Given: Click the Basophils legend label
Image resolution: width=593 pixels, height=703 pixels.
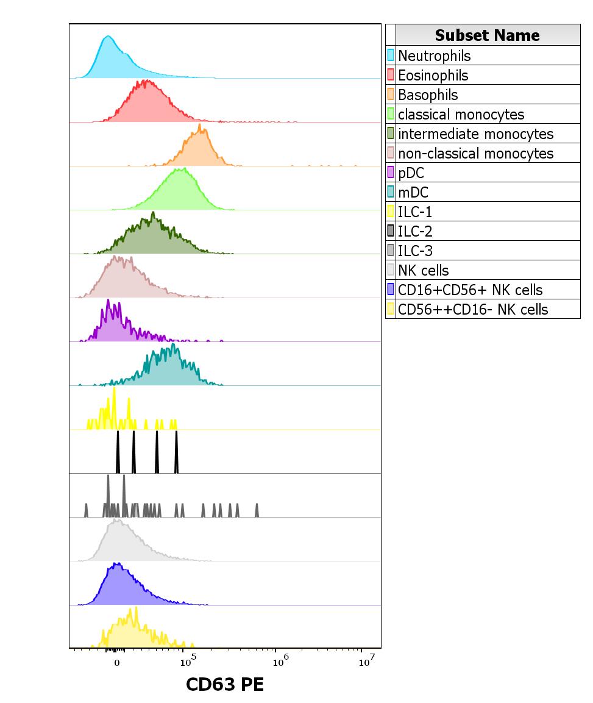Looking at the screenshot, I should point(428,95).
